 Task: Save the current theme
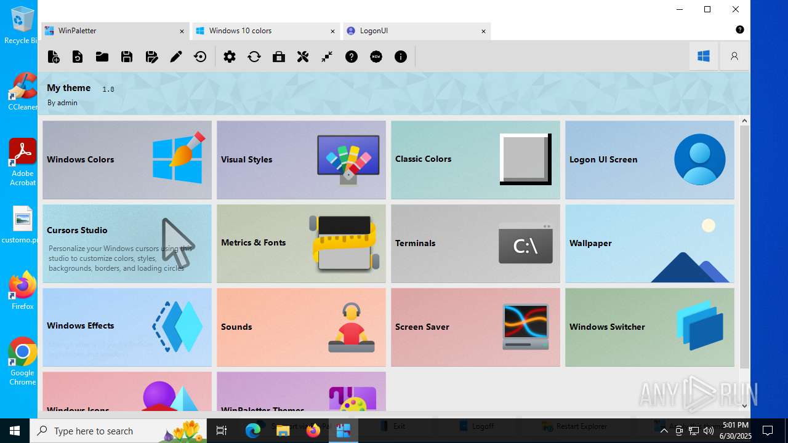(x=127, y=57)
